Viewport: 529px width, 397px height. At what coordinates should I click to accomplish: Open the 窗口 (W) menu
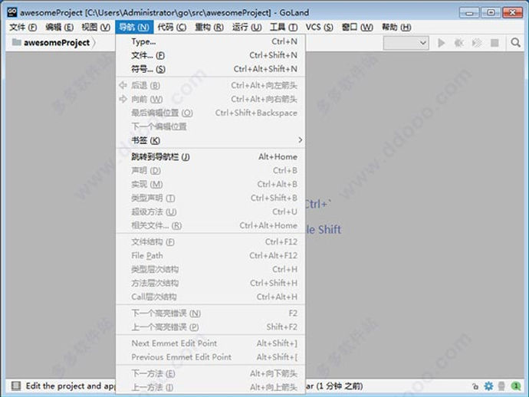pos(357,27)
